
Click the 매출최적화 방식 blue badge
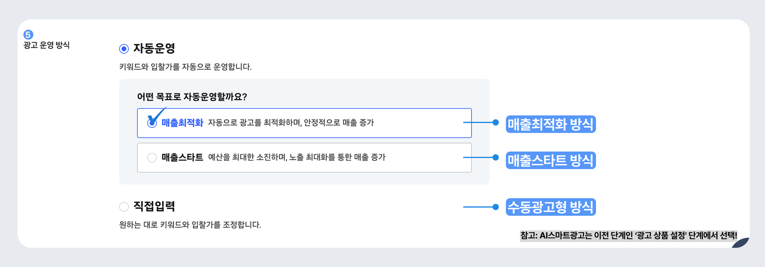tap(551, 123)
